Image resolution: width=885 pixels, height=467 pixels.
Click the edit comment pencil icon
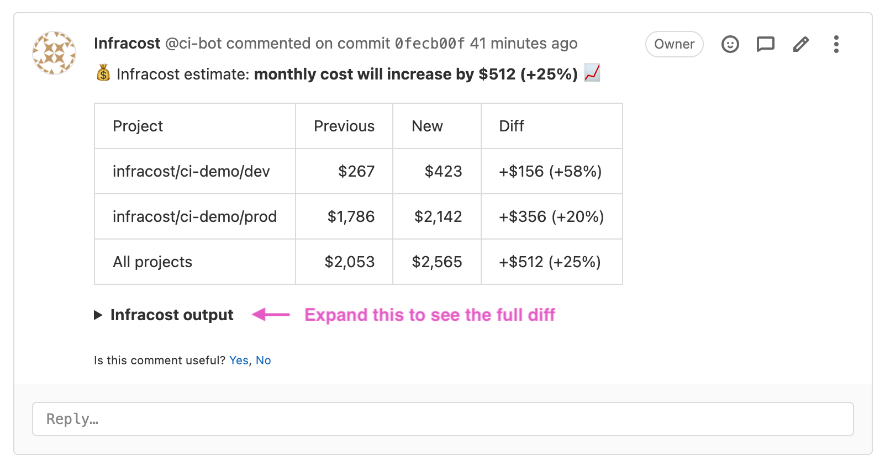click(x=800, y=44)
